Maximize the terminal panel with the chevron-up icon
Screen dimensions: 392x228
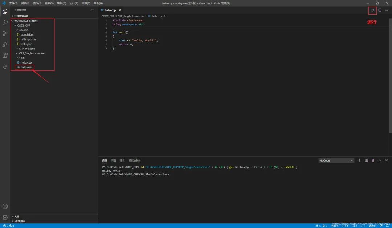(x=380, y=160)
